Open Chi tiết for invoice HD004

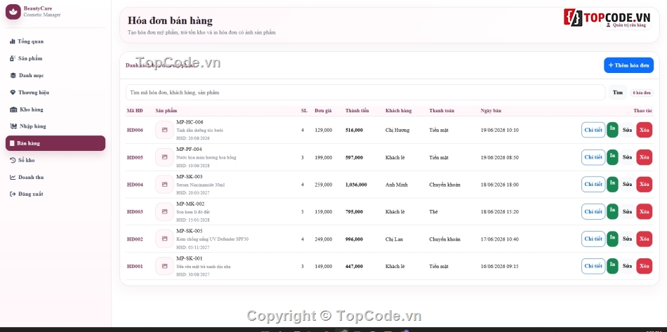pyautogui.click(x=593, y=185)
